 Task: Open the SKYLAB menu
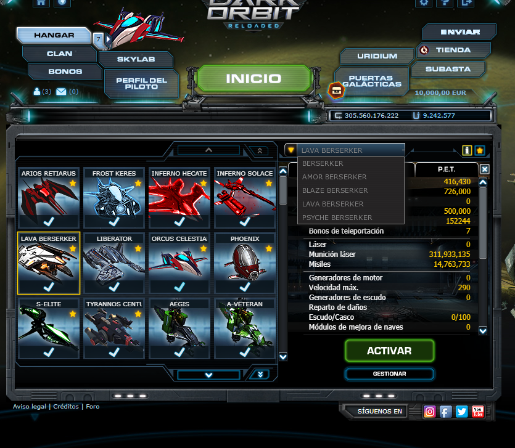[136, 59]
